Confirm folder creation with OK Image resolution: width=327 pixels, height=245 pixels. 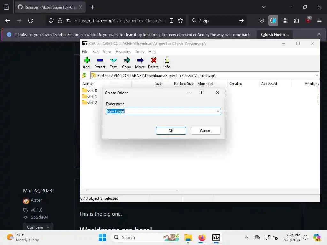point(171,130)
